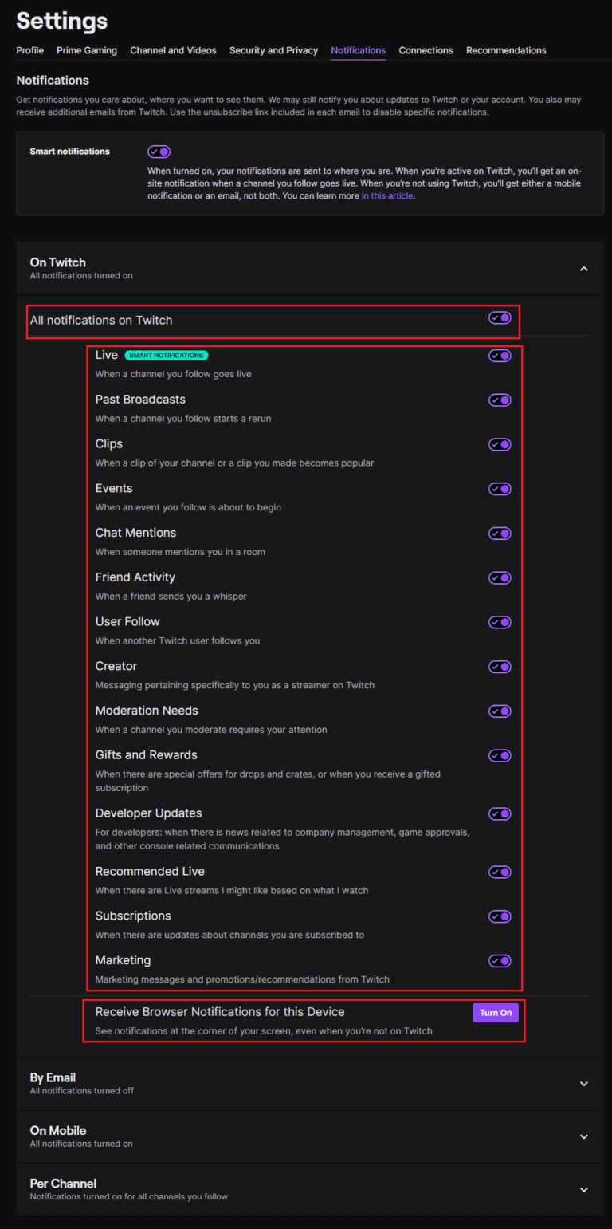This screenshot has height=1229, width=612.
Task: Turn off Developer Updates notifications
Action: click(499, 813)
